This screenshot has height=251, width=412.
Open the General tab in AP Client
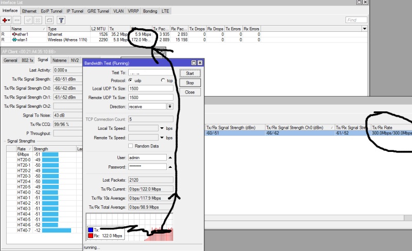[x=10, y=60]
